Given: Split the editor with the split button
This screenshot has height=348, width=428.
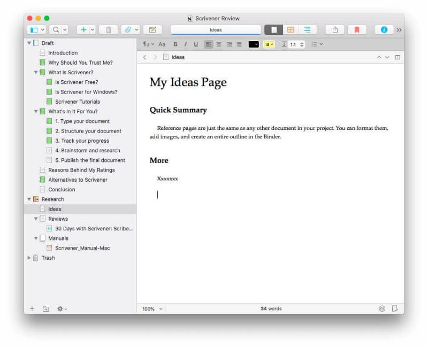Looking at the screenshot, I should coord(397,57).
